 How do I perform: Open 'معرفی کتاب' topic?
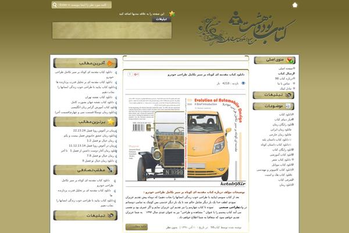click(x=285, y=180)
